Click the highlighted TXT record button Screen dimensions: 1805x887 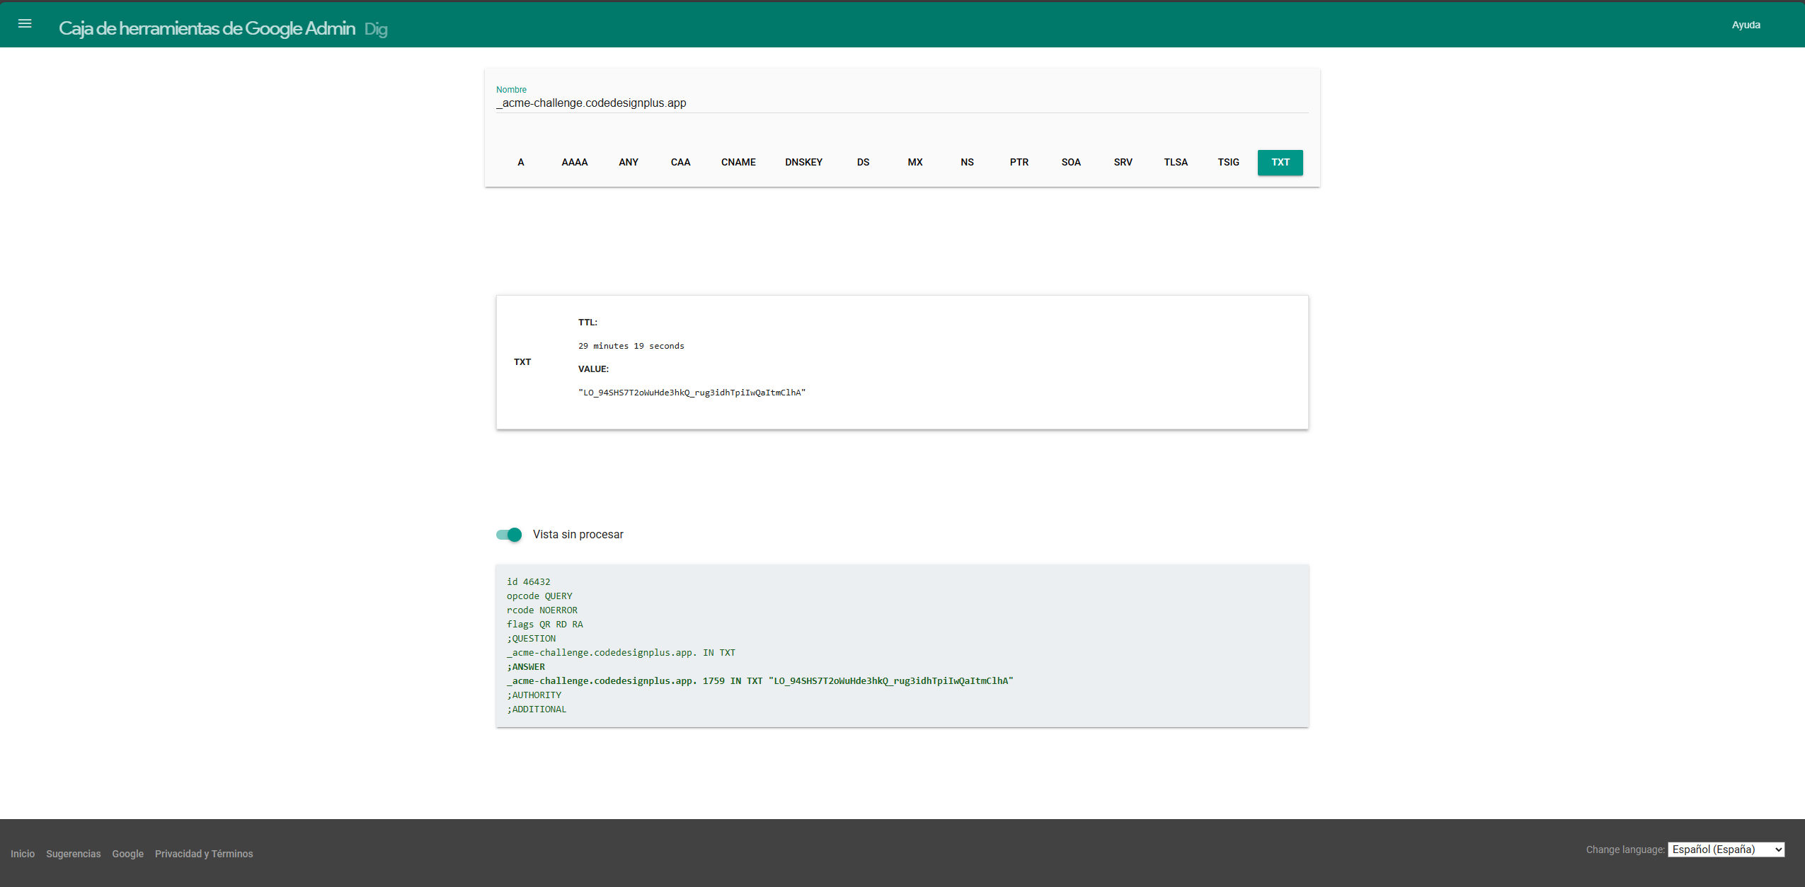point(1280,163)
